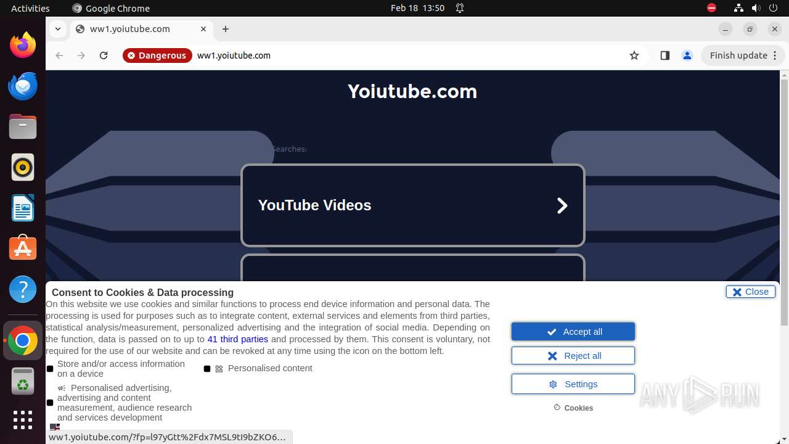The height and width of the screenshot is (444, 789).
Task: Launch Thunderbird mail from the dock
Action: pyautogui.click(x=23, y=86)
